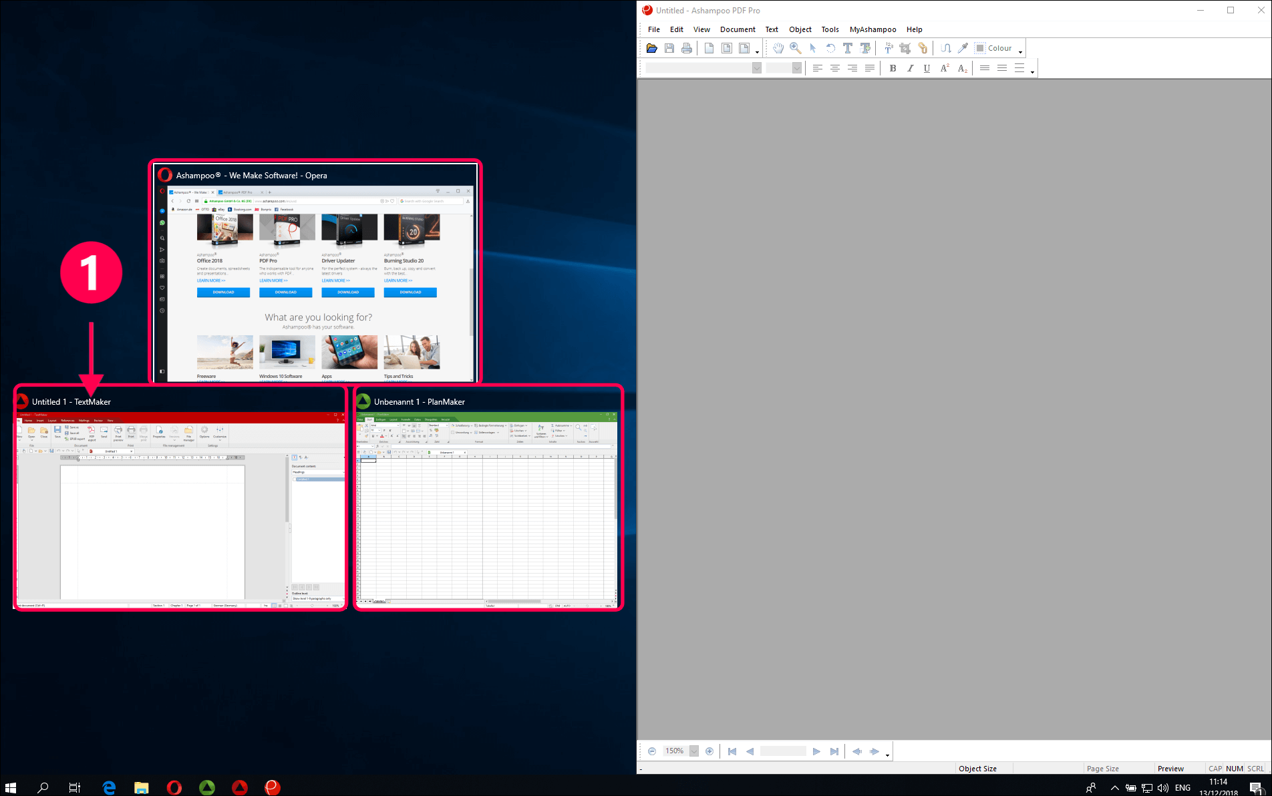Open the Windows Start menu
Screen dimensions: 1272x796
pyautogui.click(x=10, y=787)
